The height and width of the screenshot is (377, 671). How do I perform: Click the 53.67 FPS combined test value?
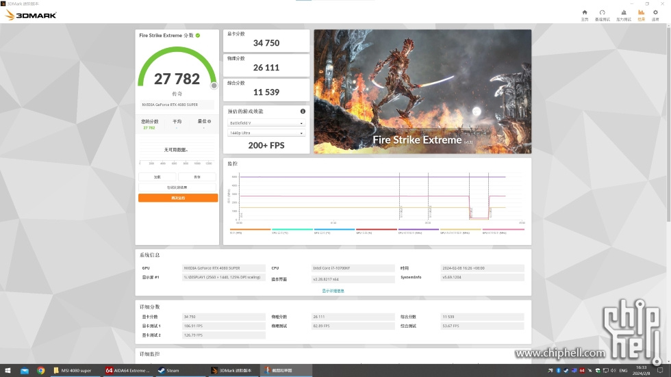click(482, 326)
